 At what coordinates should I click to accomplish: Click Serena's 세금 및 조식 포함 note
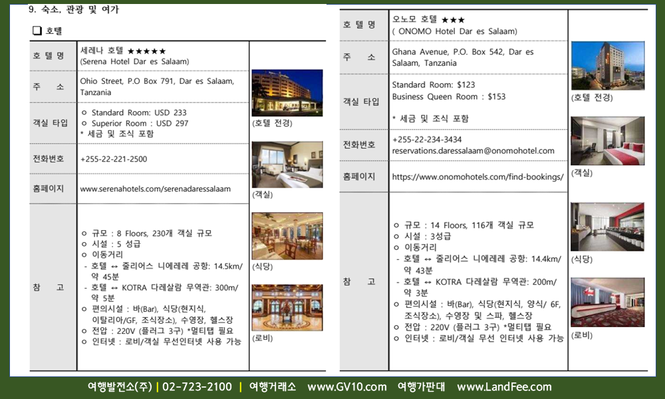click(x=117, y=134)
